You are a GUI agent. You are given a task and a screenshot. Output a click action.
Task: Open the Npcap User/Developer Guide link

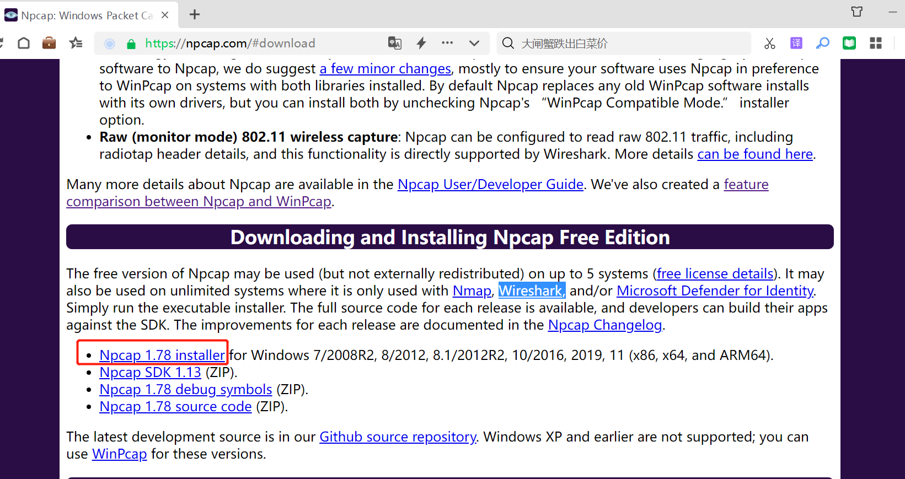pos(491,185)
